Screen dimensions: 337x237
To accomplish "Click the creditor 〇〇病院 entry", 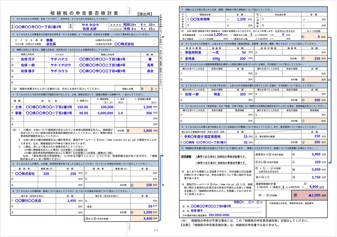I will 205,142.
